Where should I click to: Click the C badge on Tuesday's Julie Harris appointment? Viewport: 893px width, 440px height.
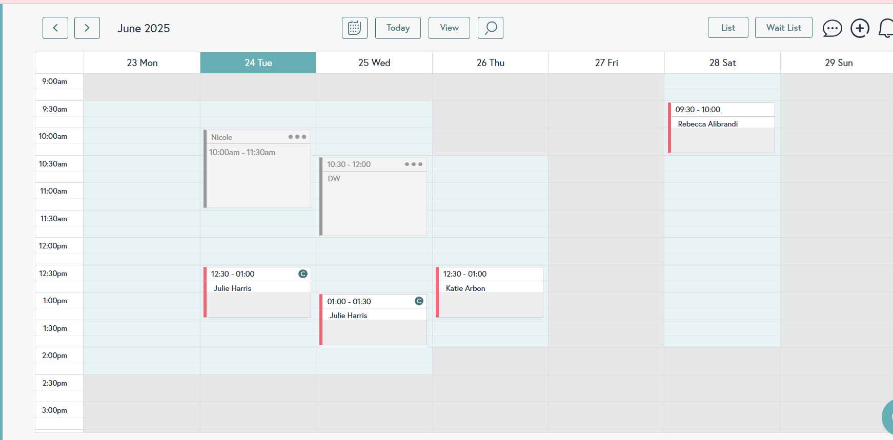click(x=303, y=274)
